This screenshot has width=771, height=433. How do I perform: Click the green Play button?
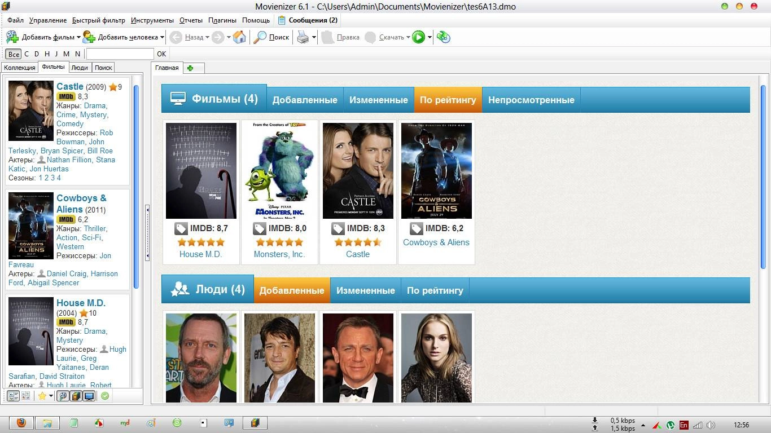[x=418, y=37]
